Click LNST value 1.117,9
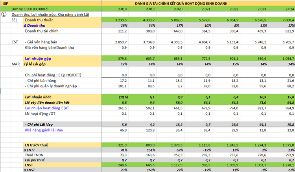Viewport: 295px width, 172px height. pos(177,165)
